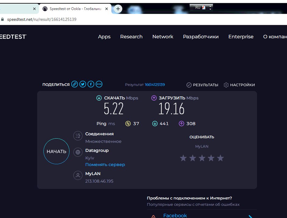287x218 pixels.
Task: Rate MyLAN five stars
Action: [x=220, y=158]
